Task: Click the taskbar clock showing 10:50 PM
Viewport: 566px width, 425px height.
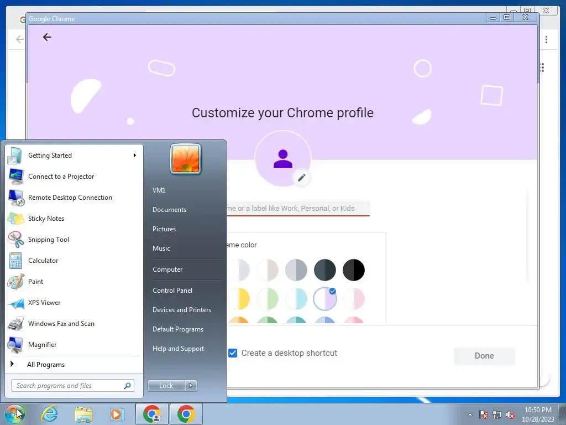Action: point(538,414)
